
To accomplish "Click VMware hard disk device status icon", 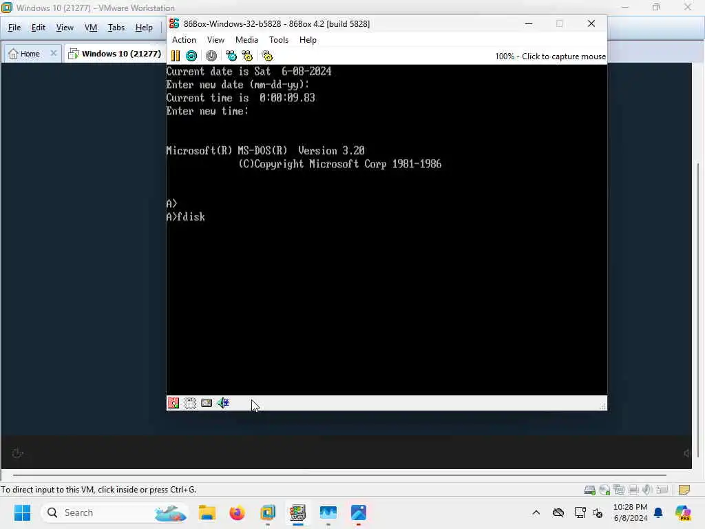I will click(590, 490).
